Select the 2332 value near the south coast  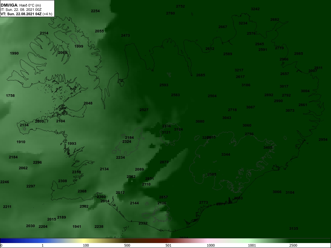pos(143,223)
